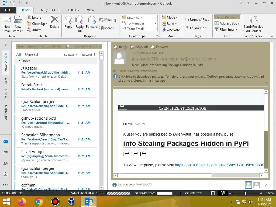Screen dimensions: 276x207
Task: Open Current Mailbox scope dropdown
Action: (x=88, y=46)
